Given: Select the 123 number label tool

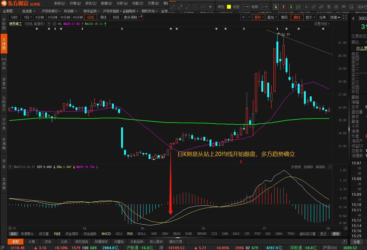Looking at the screenshot, I should coord(299,7).
